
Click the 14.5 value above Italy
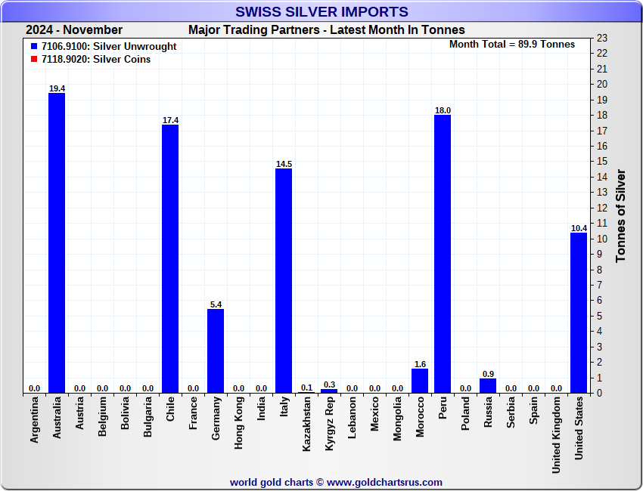[284, 164]
